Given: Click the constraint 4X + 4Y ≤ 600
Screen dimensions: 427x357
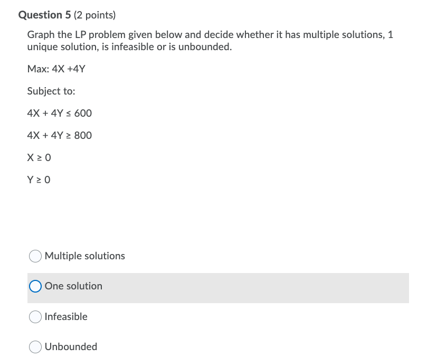Looking at the screenshot, I should [59, 113].
